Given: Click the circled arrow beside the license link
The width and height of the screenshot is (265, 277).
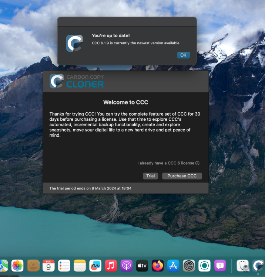Looking at the screenshot, I should [x=197, y=163].
